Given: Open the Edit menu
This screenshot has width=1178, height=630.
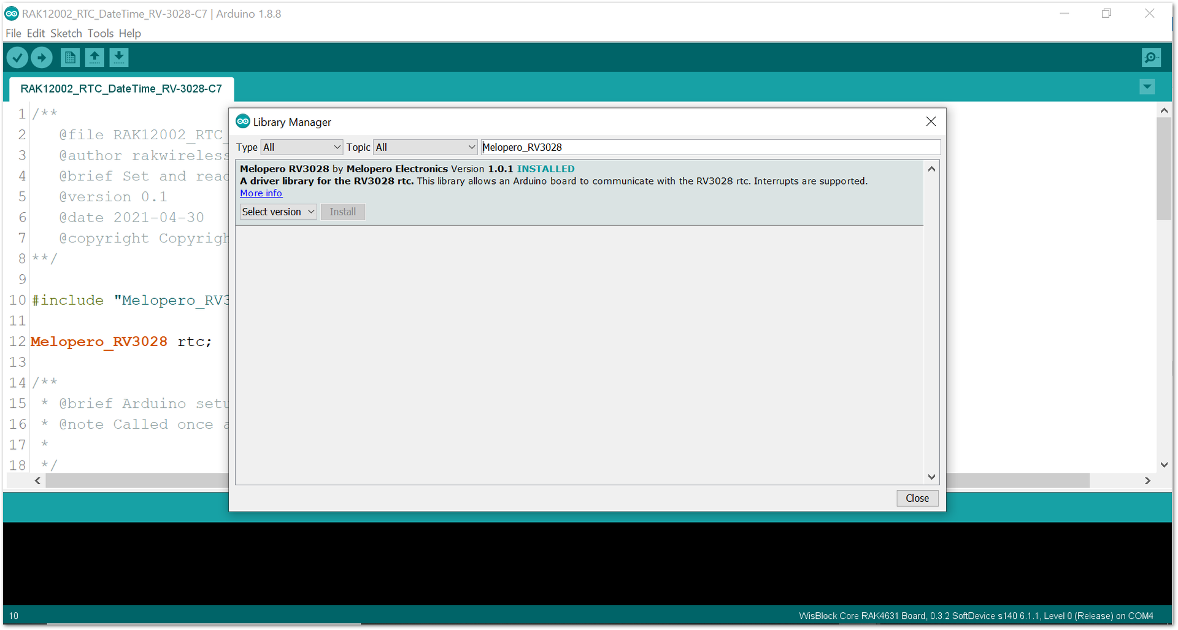Looking at the screenshot, I should (36, 33).
